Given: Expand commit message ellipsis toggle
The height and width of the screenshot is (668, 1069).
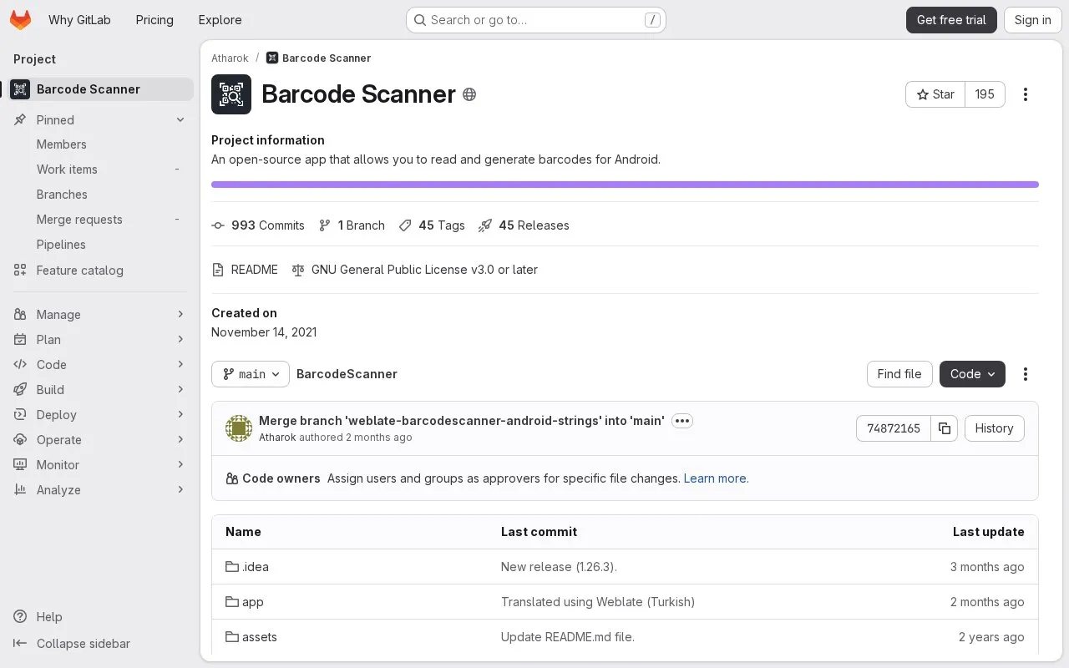Looking at the screenshot, I should coord(682,421).
